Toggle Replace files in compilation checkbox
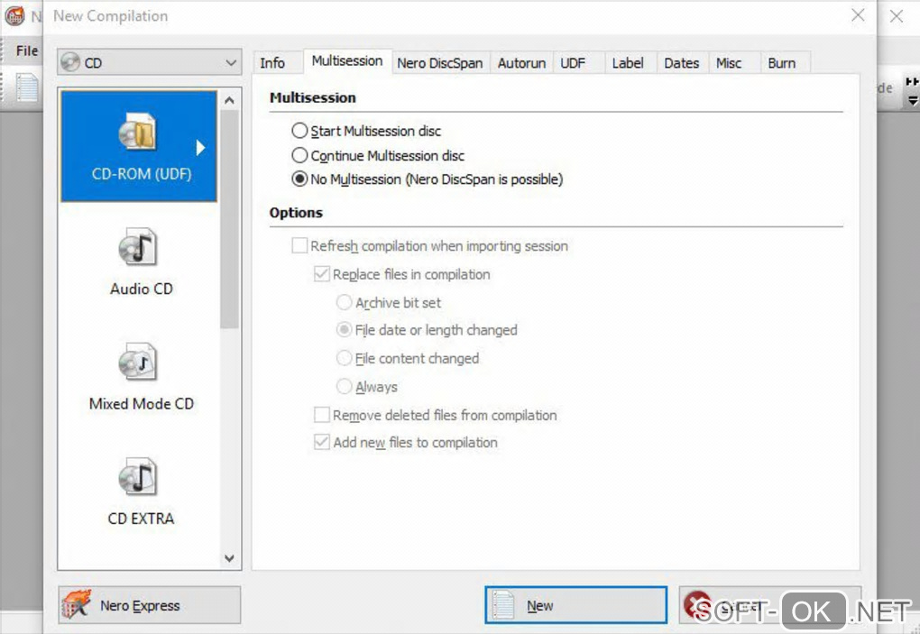The image size is (920, 634). pyautogui.click(x=321, y=274)
